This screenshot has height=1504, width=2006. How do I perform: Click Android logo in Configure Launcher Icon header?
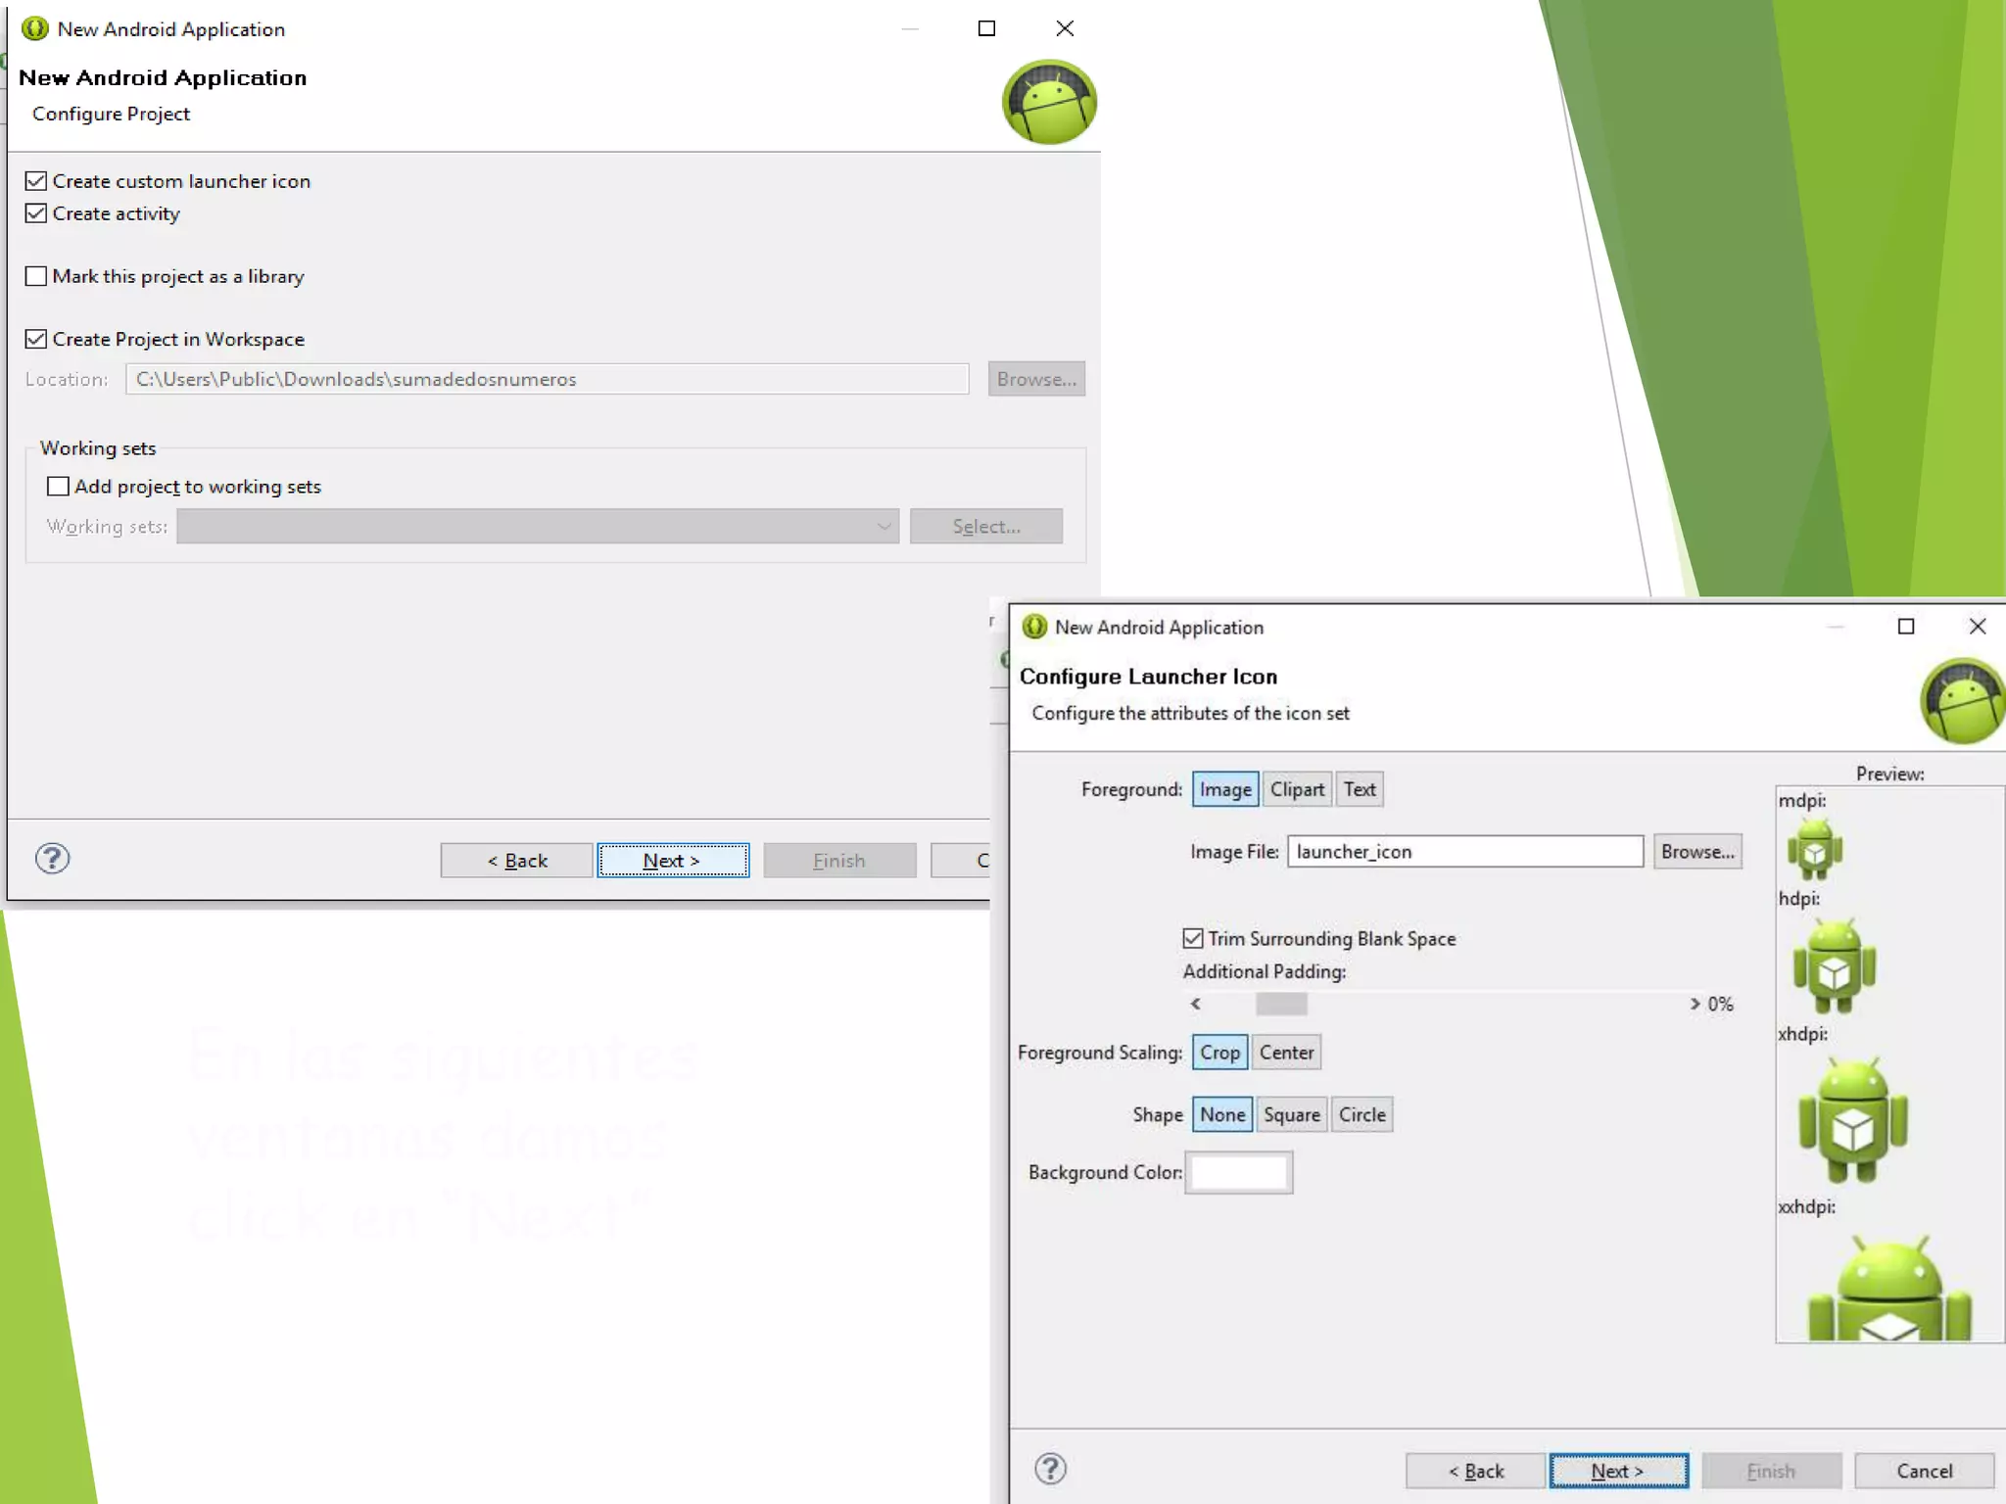(1962, 701)
